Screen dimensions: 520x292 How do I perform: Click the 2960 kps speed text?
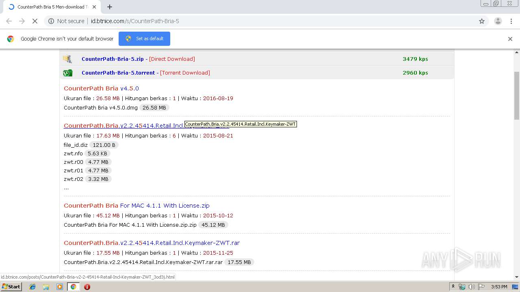(x=415, y=73)
